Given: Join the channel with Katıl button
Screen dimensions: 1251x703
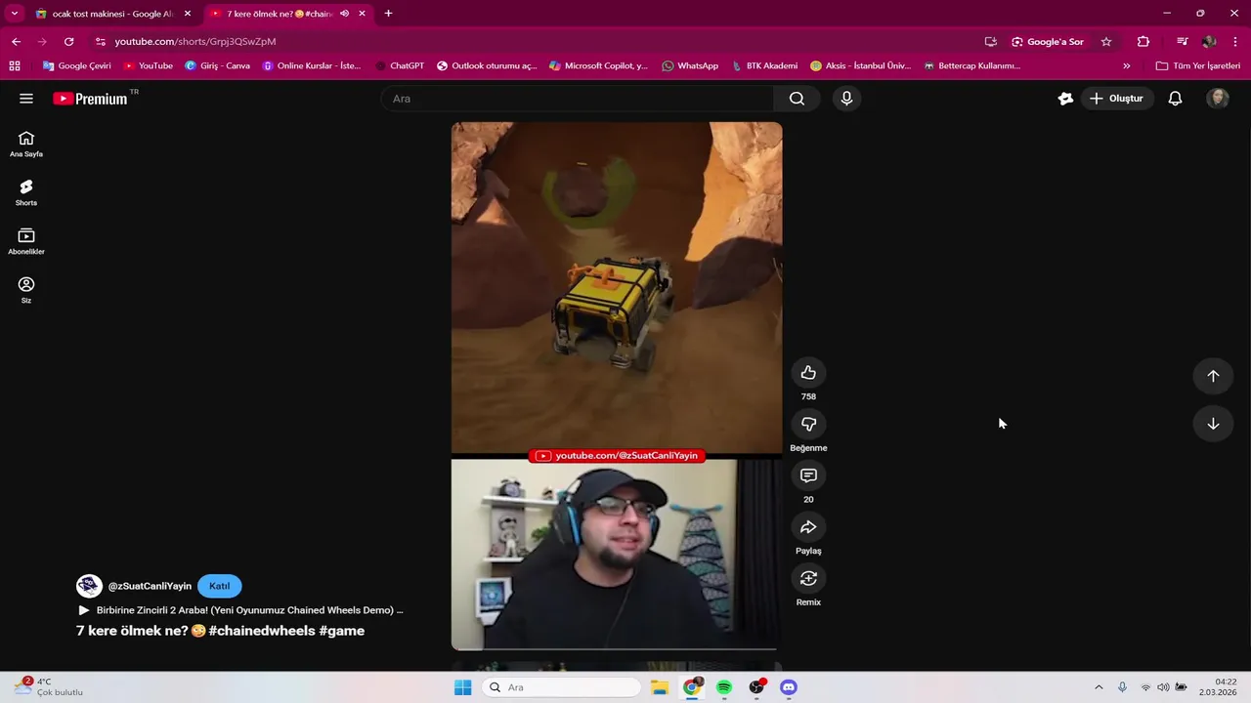Looking at the screenshot, I should [219, 586].
